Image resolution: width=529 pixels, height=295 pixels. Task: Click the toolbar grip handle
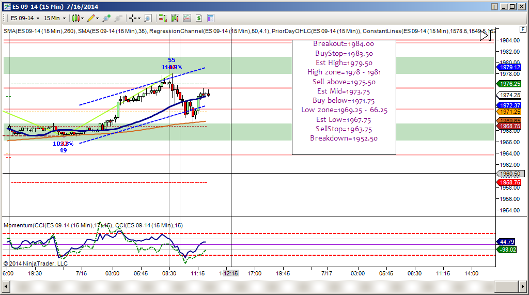tap(4, 18)
